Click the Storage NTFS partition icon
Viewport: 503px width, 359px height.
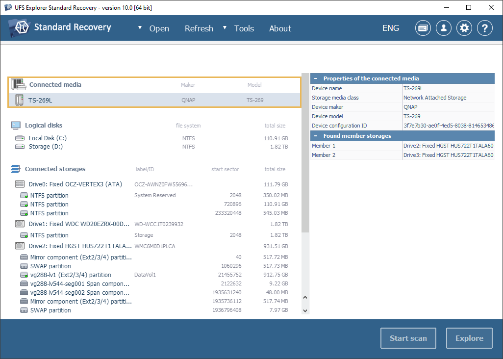24,235
